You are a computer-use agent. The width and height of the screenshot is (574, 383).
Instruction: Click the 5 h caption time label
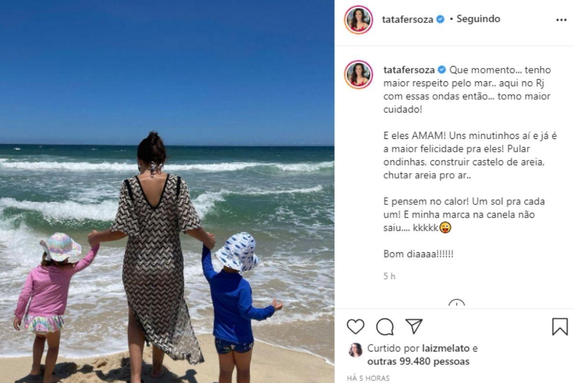389,276
